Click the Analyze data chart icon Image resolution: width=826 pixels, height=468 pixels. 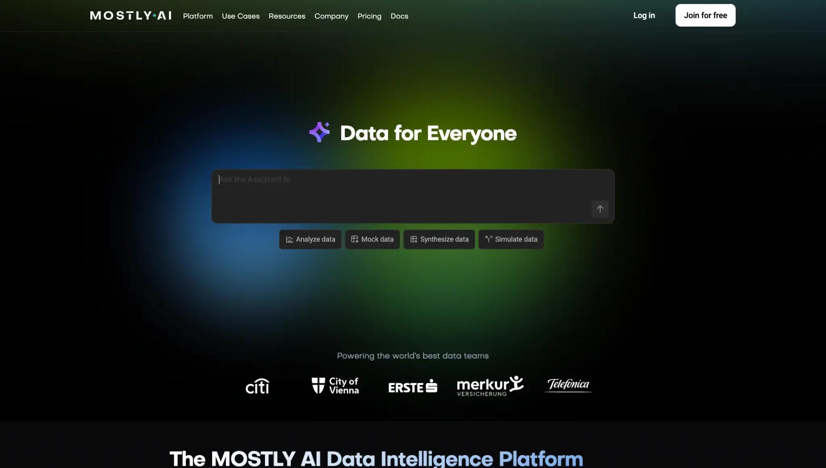coord(289,239)
